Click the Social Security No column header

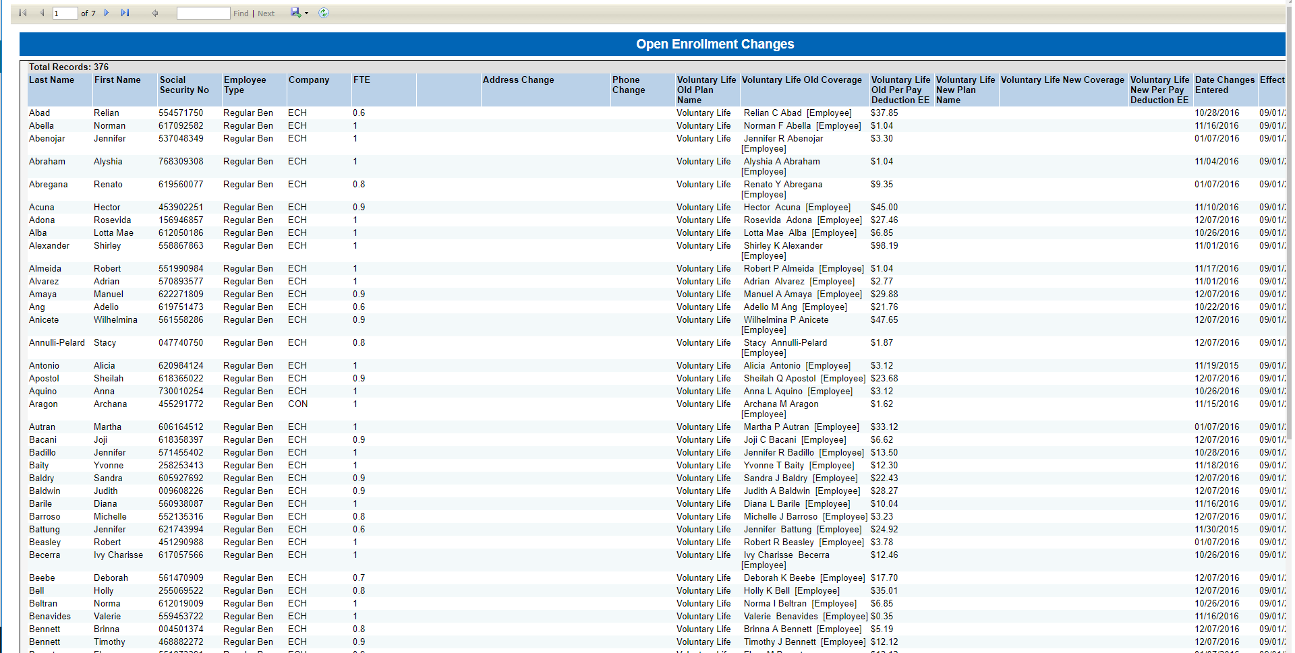point(184,85)
